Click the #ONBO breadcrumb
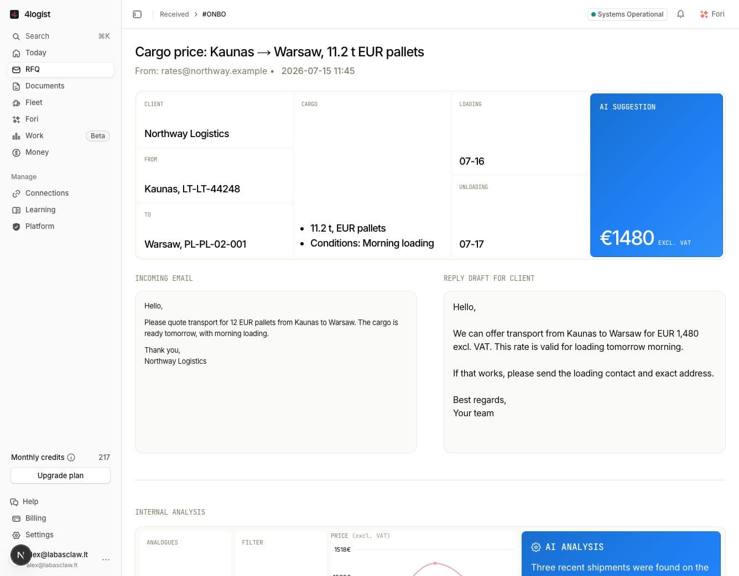The width and height of the screenshot is (739, 576). (x=214, y=14)
